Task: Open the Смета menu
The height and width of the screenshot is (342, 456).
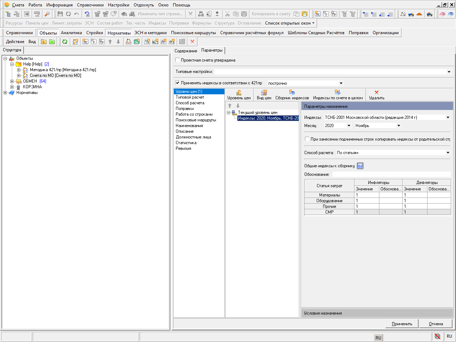Action: point(18,5)
